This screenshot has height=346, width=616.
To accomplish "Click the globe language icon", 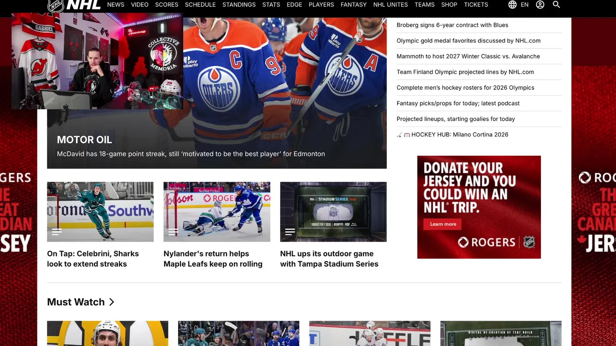I will pyautogui.click(x=513, y=5).
